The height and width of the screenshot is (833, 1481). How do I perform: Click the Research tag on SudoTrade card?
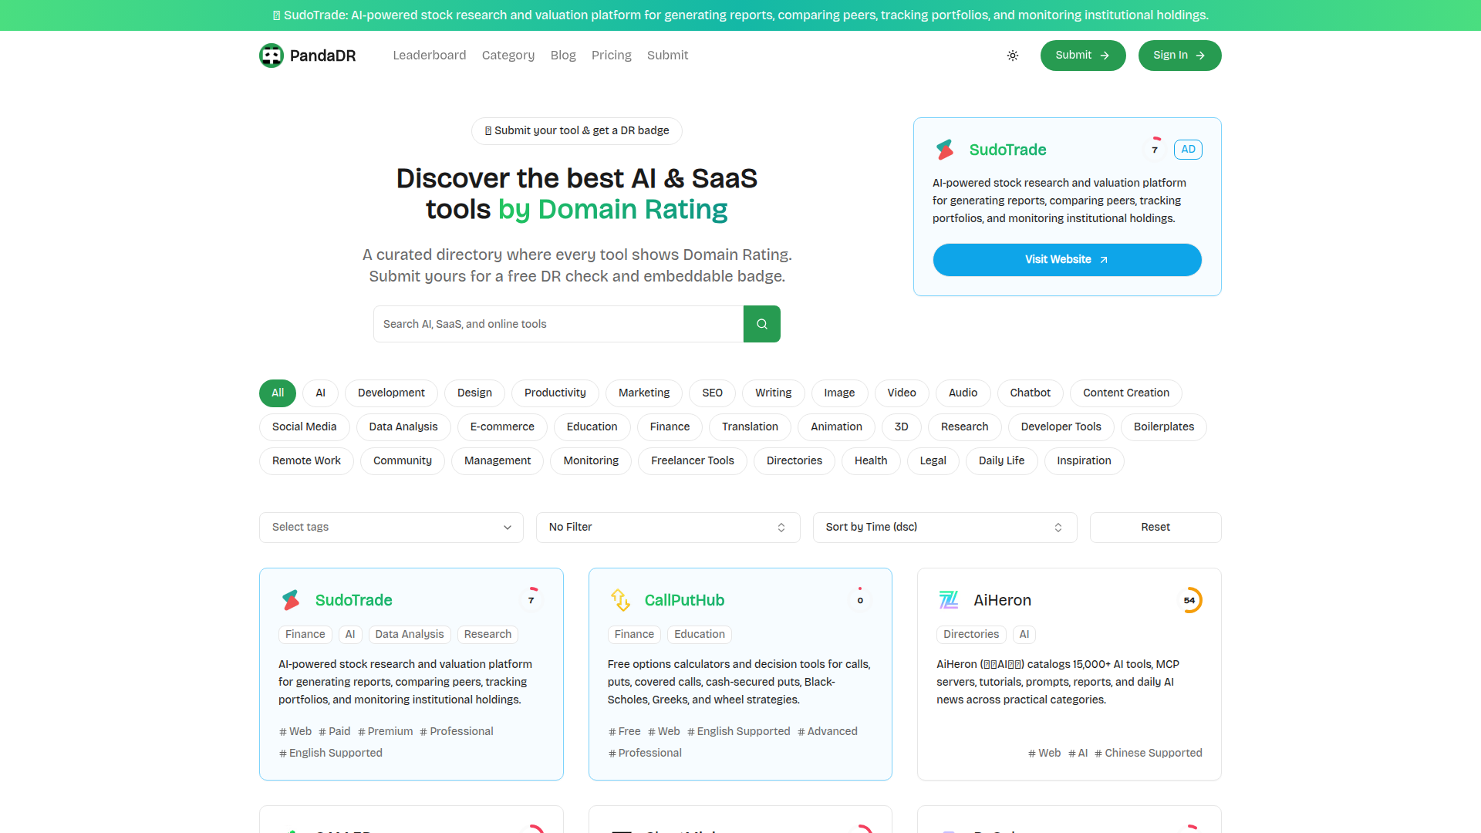pos(487,635)
